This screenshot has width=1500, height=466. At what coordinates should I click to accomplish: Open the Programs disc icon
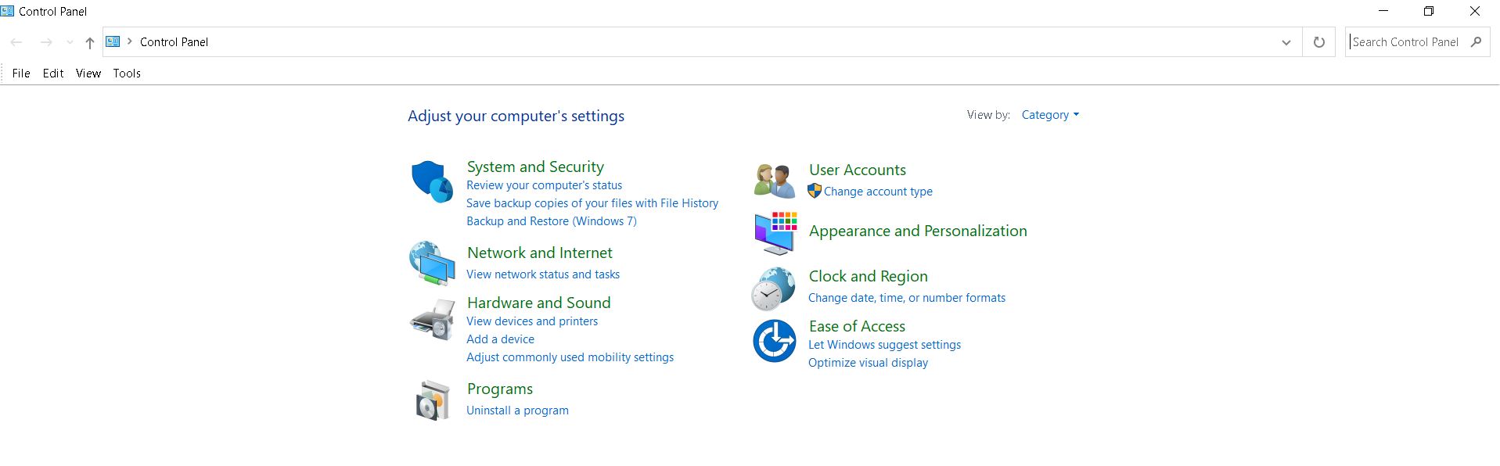point(433,400)
